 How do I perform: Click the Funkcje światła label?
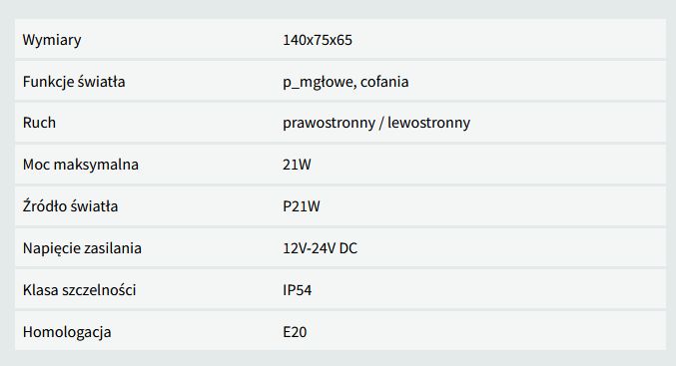click(74, 82)
